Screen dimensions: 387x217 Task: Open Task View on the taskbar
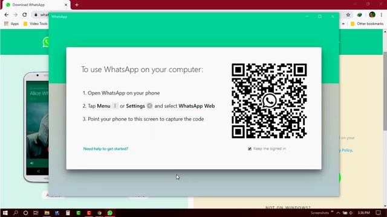[36, 213]
